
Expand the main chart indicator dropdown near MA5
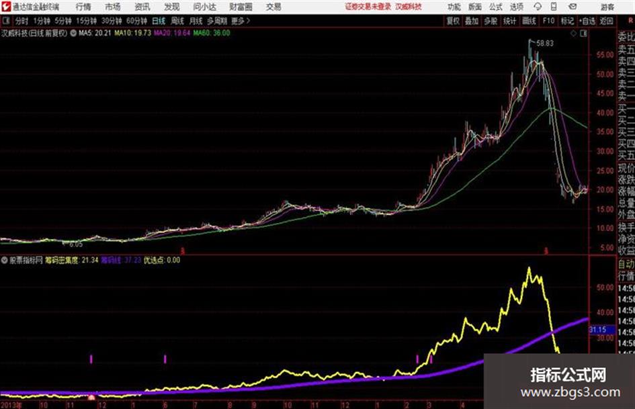[73, 33]
